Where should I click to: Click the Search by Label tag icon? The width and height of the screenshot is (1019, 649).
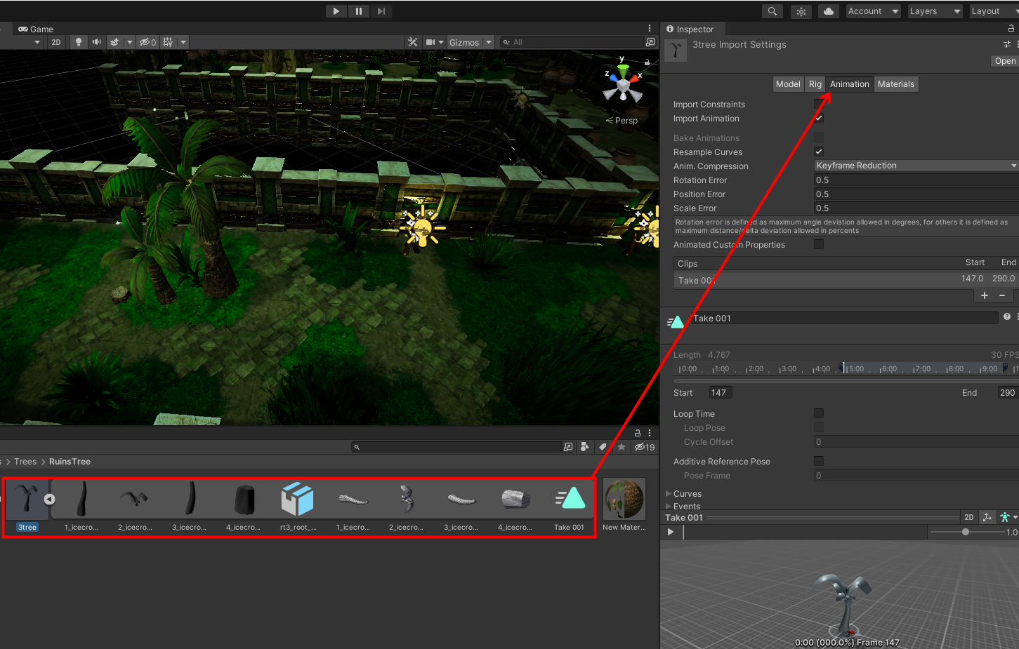(x=603, y=447)
